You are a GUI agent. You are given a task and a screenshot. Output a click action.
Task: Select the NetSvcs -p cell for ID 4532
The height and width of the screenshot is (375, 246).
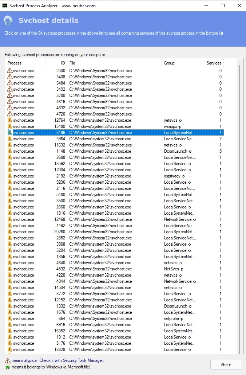point(173,269)
